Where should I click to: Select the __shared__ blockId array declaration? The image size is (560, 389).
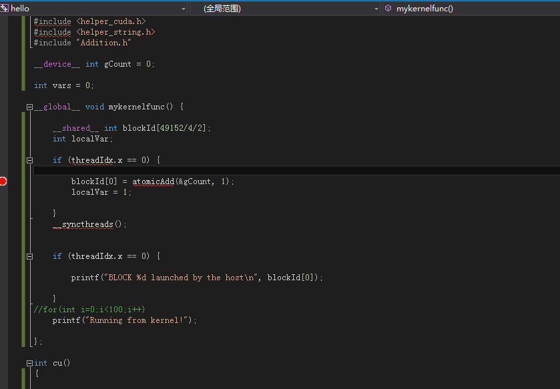coord(127,127)
